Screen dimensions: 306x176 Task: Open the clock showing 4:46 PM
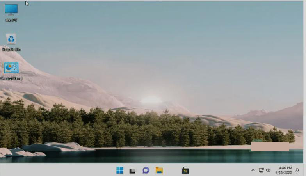286,168
